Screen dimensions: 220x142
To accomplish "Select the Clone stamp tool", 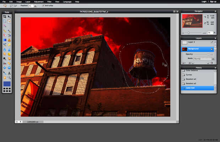I will [9, 40].
